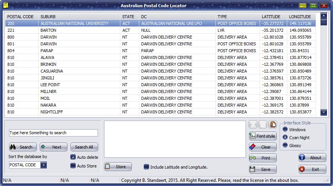Select the ALAWA row

click(160, 57)
